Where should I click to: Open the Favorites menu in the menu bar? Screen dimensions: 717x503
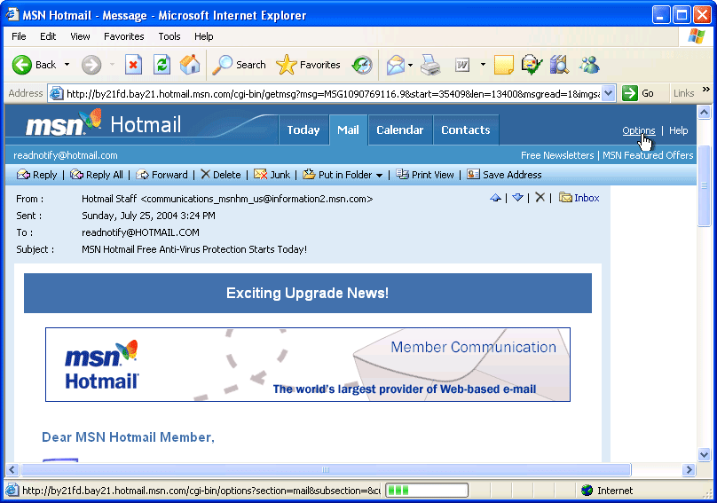pyautogui.click(x=123, y=36)
